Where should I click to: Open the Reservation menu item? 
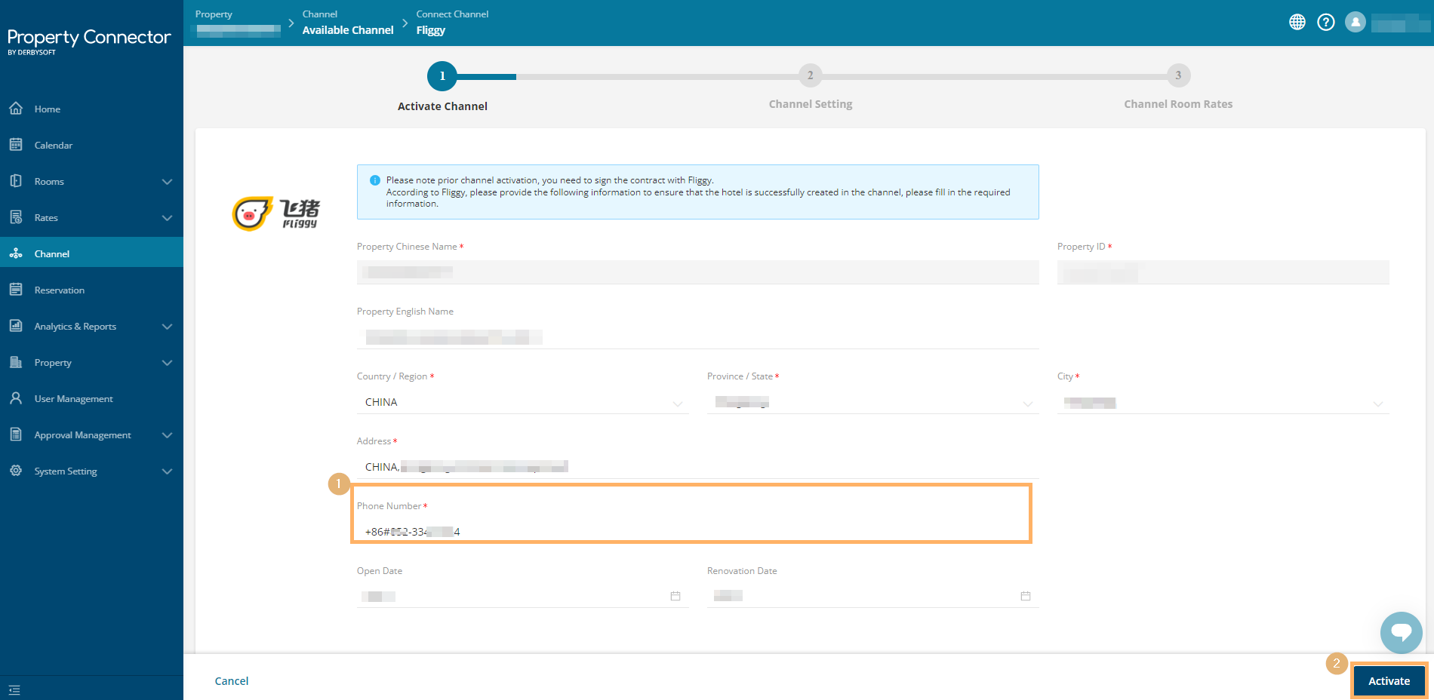[x=60, y=290]
